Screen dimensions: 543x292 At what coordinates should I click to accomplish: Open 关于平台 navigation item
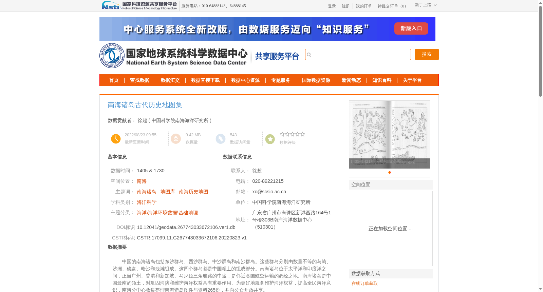pos(412,80)
